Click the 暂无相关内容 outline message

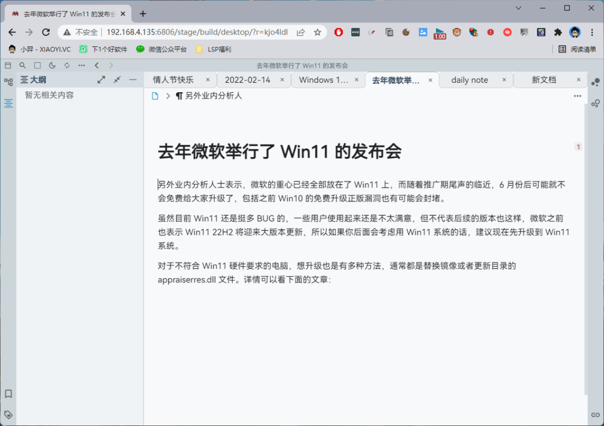click(x=49, y=95)
